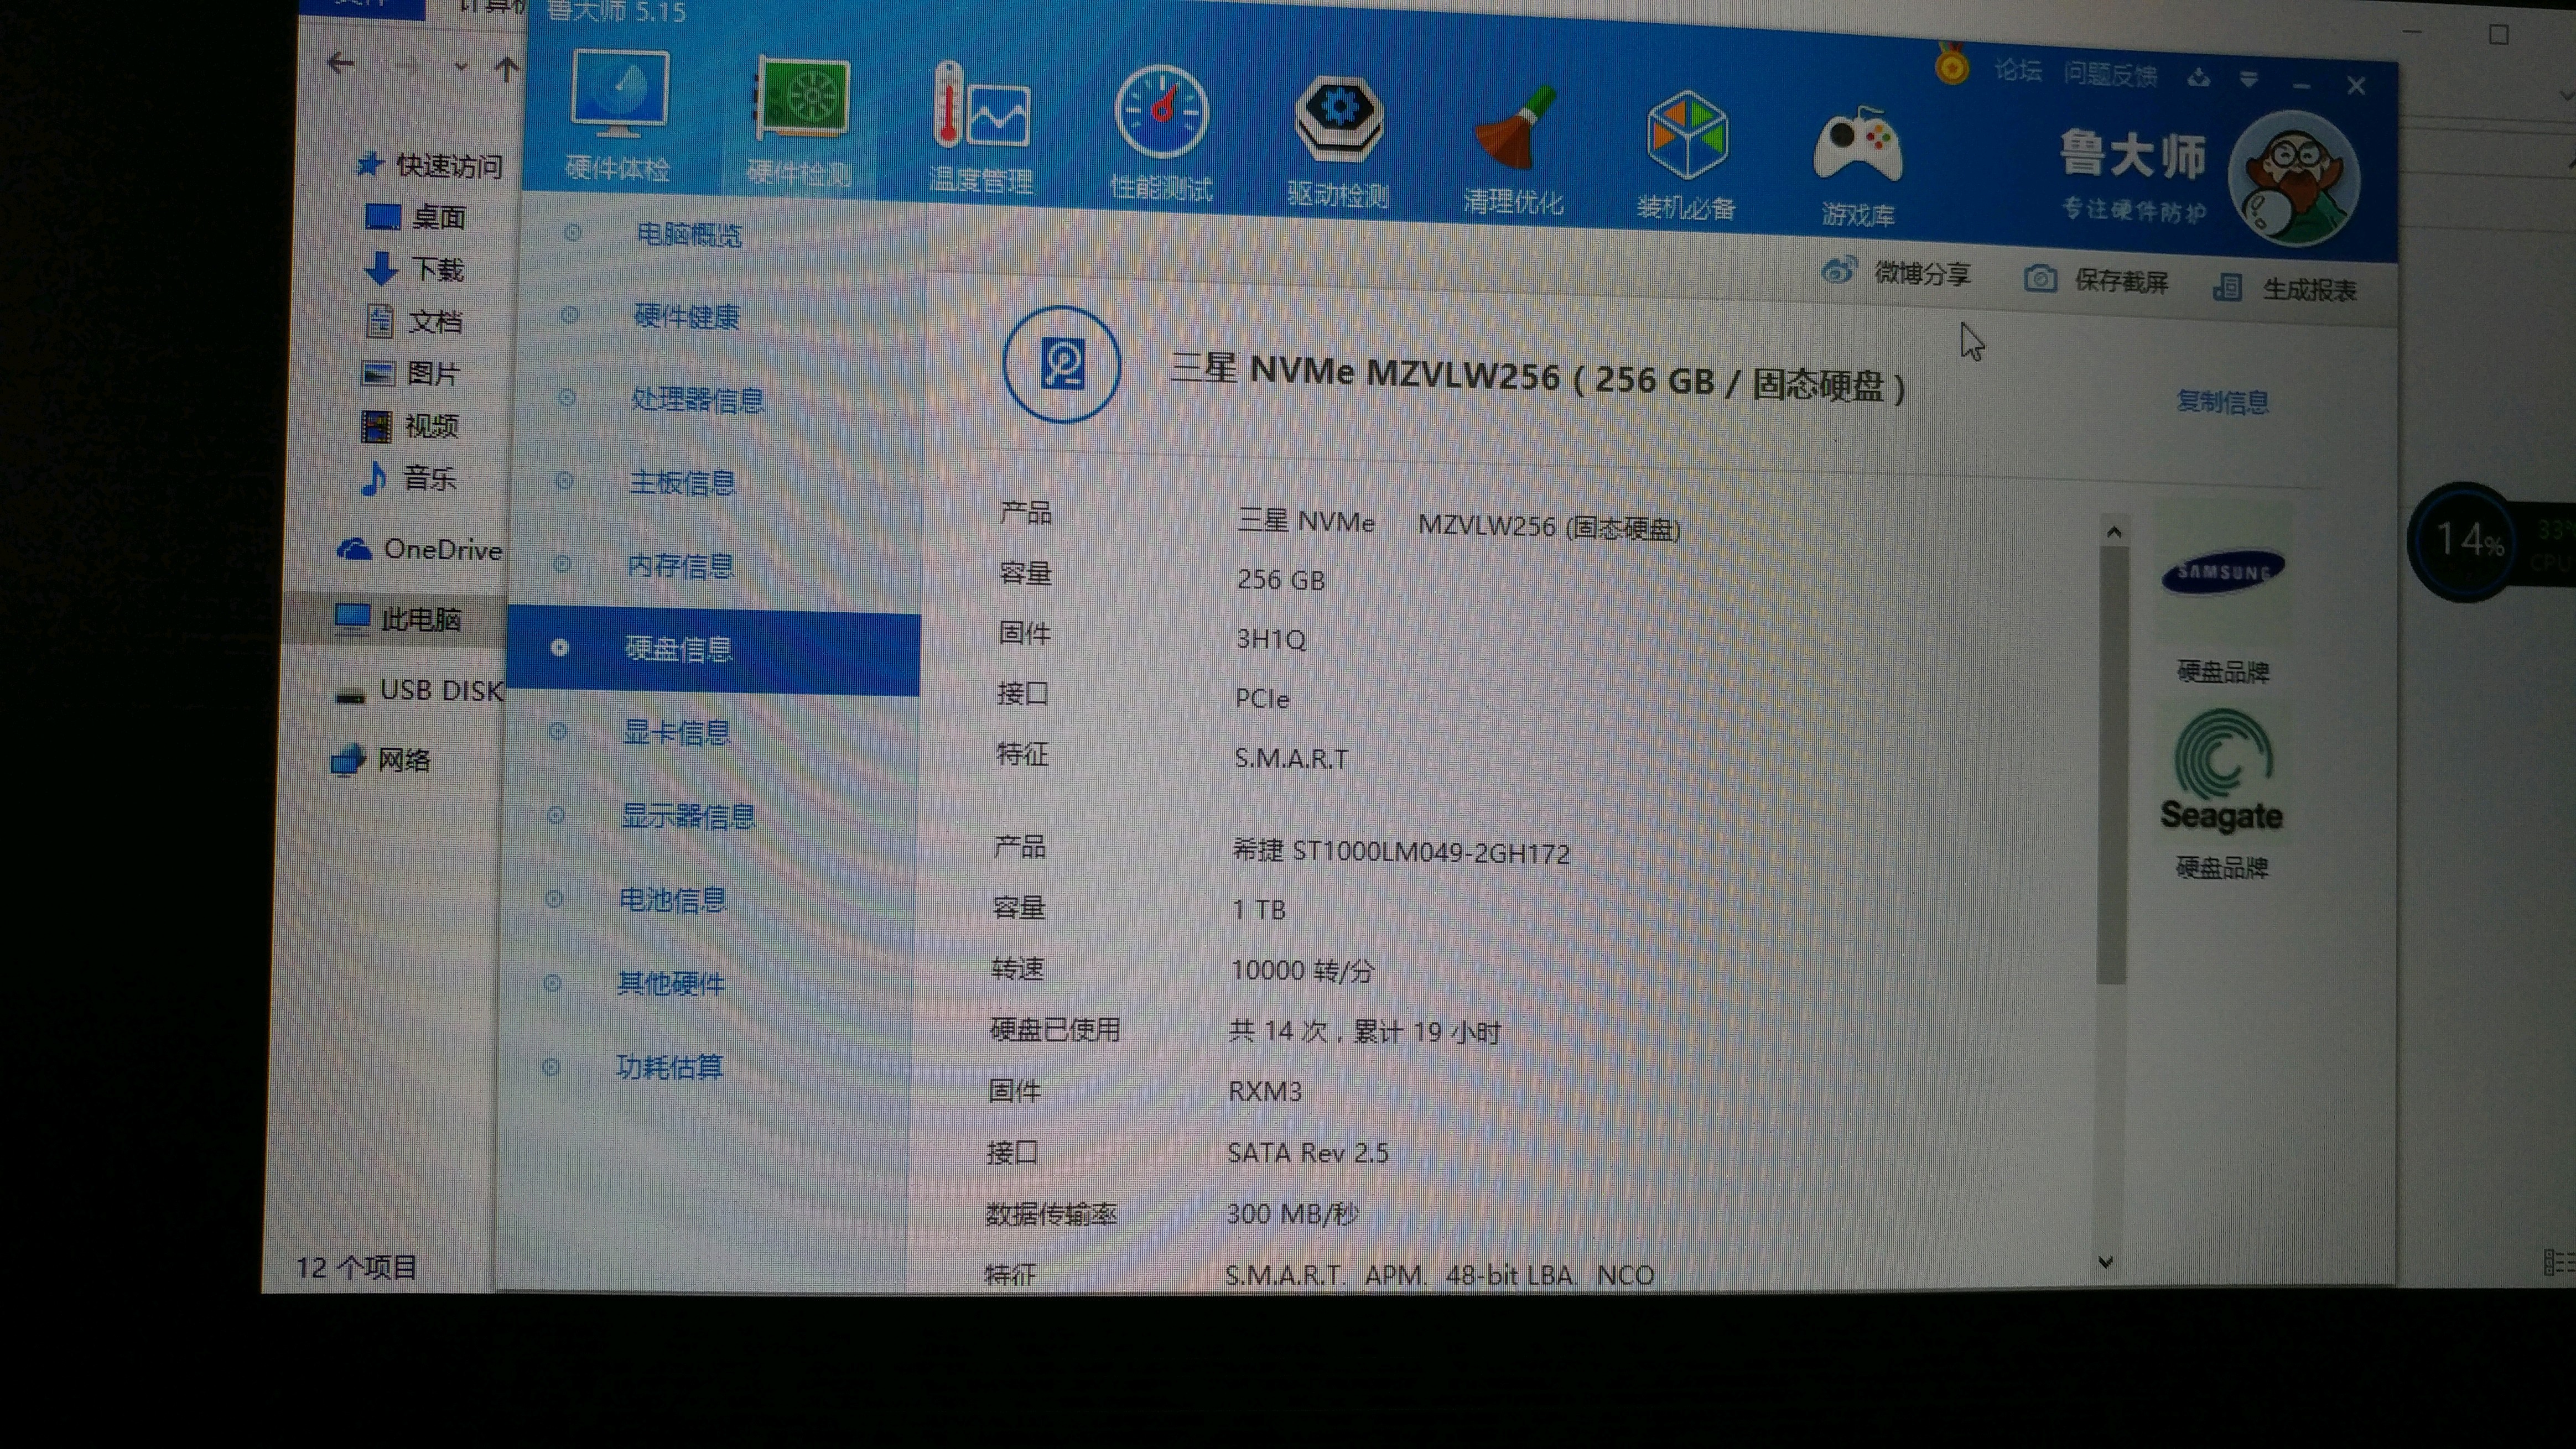Viewport: 2576px width, 1449px height.
Task: Open 清理优化 cleanup broom icon
Action: coord(1515,128)
